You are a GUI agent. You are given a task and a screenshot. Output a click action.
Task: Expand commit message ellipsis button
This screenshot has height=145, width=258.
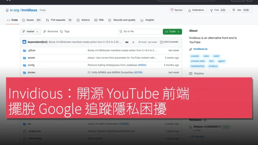point(127,42)
